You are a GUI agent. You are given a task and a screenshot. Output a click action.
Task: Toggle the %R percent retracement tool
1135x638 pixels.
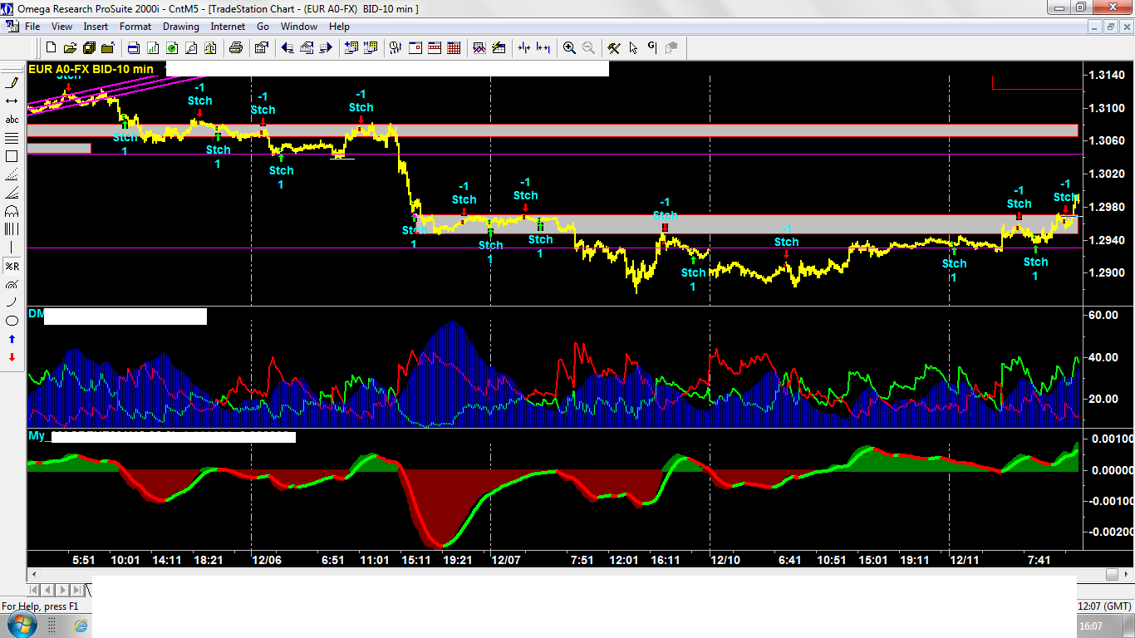click(x=12, y=266)
